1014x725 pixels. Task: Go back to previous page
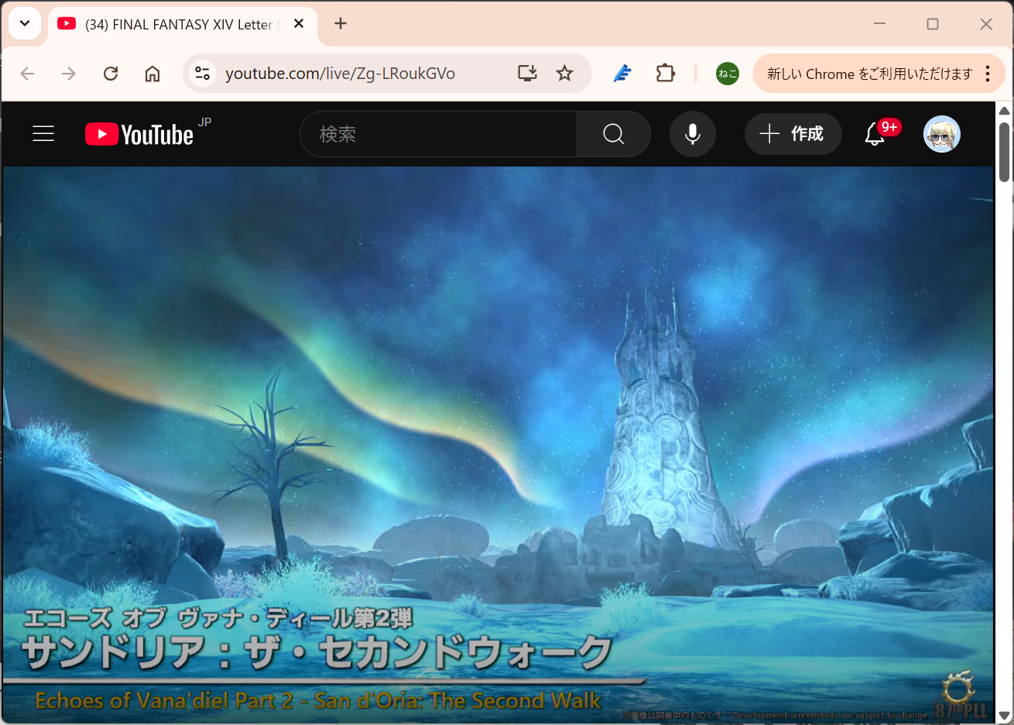[x=27, y=74]
